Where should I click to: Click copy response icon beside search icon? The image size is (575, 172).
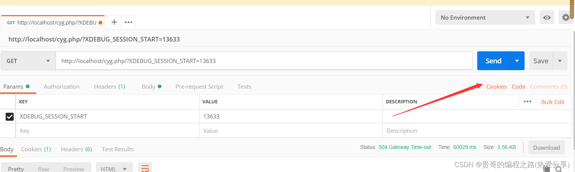coord(547,170)
